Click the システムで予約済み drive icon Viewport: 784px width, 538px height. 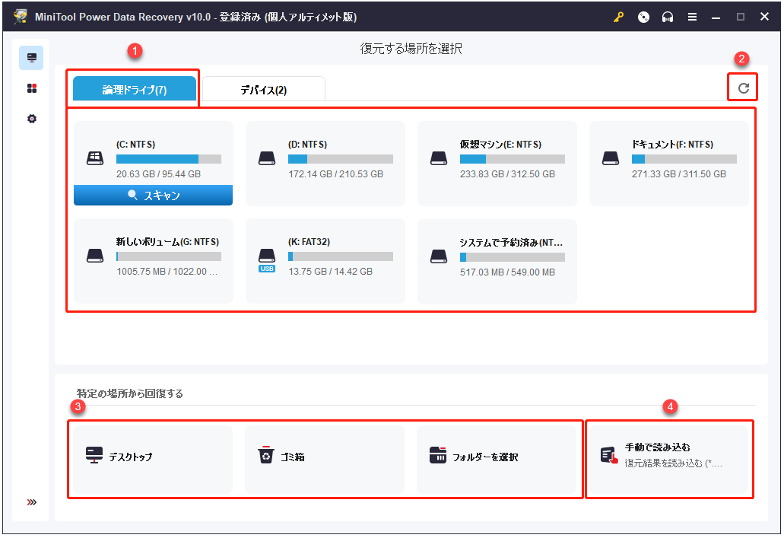point(439,256)
